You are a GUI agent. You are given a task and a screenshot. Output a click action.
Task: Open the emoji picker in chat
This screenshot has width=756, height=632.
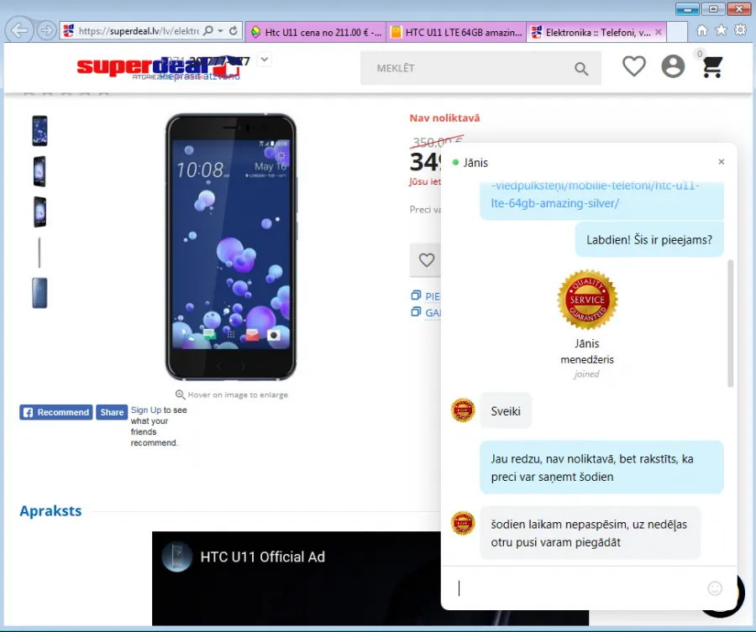coord(715,588)
